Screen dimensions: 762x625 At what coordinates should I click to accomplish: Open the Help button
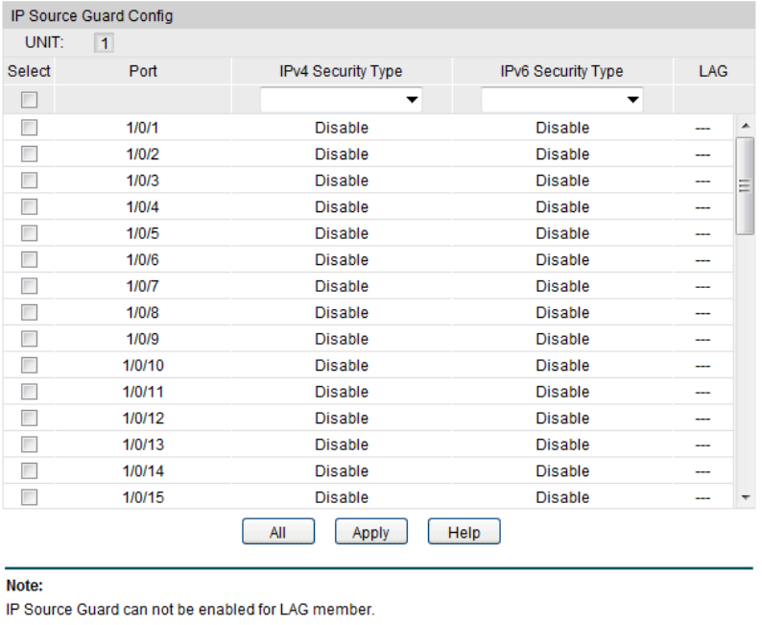pos(464,533)
